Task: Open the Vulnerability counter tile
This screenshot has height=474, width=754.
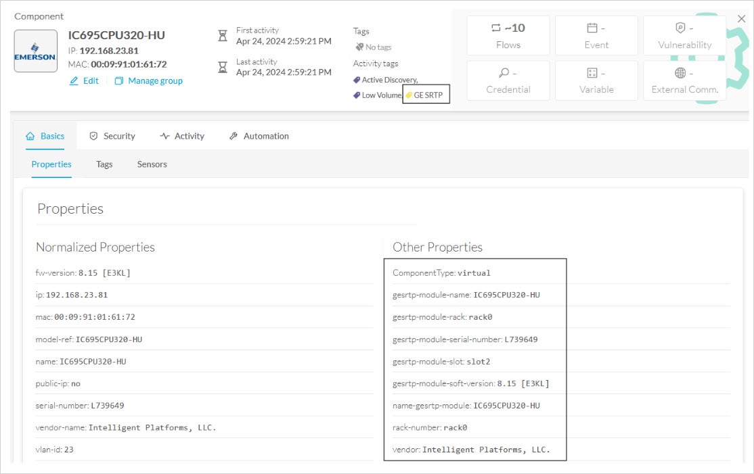Action: point(684,36)
